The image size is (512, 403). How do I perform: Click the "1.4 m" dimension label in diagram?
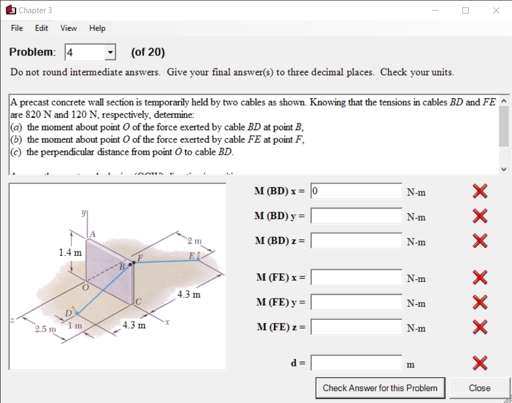[70, 253]
